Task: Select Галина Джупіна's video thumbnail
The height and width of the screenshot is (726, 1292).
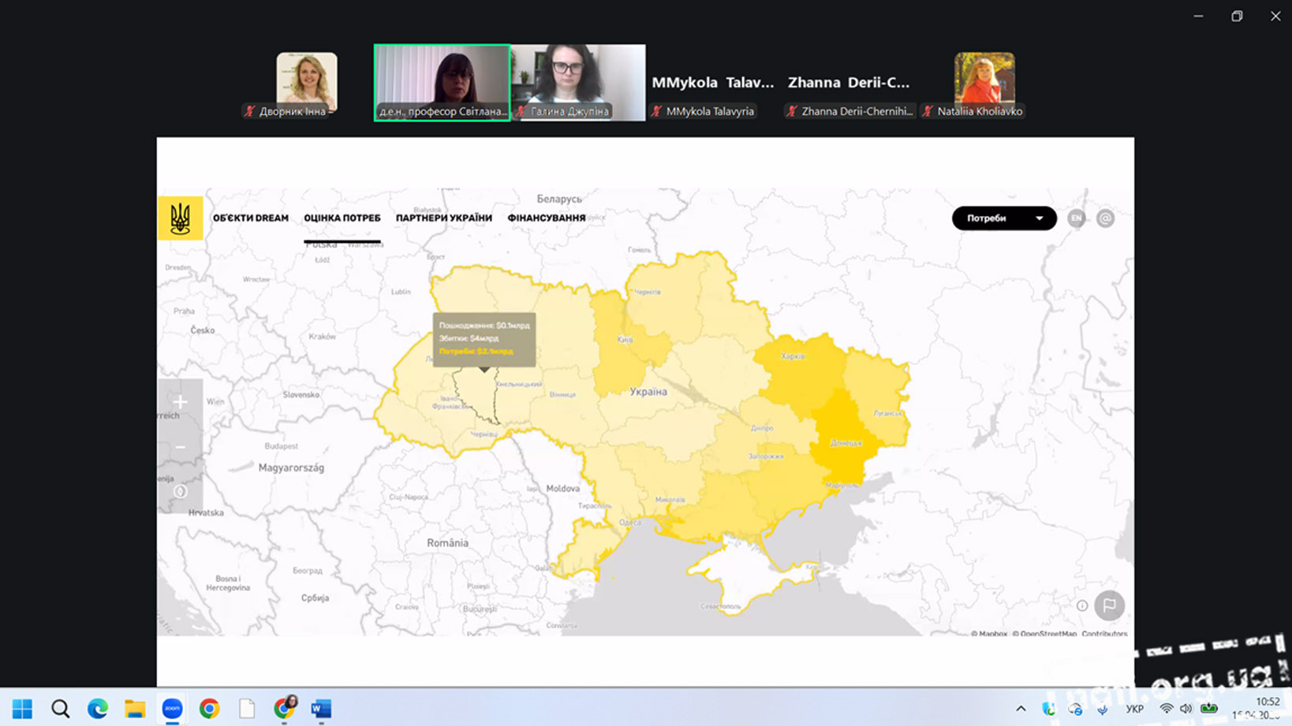Action: coord(578,82)
